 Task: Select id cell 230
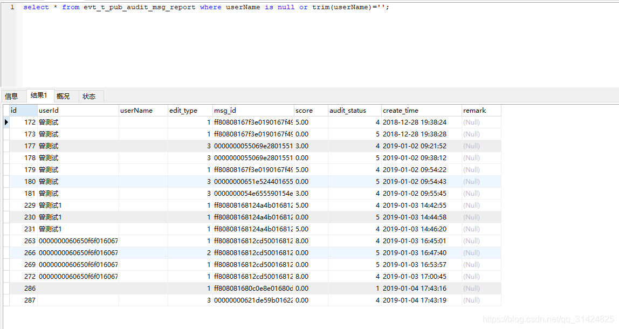click(x=23, y=217)
